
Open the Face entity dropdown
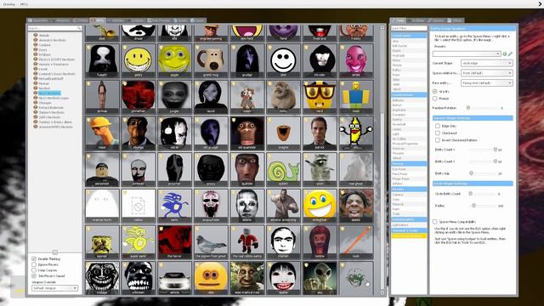[486, 83]
